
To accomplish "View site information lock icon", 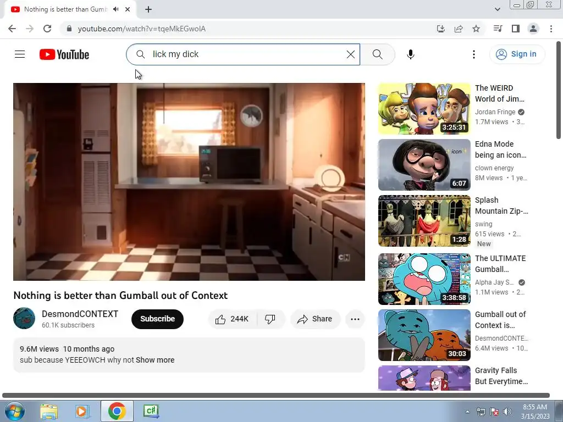I will coord(69,29).
